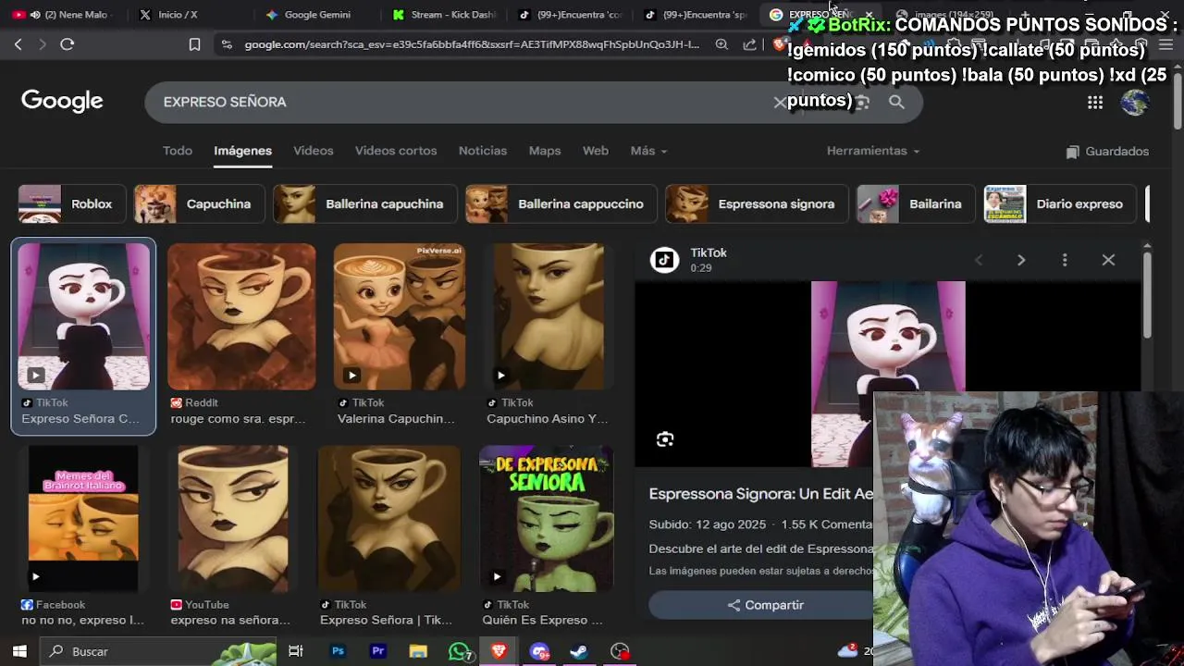The image size is (1184, 666).
Task: Click the browser back arrow
Action: click(18, 43)
